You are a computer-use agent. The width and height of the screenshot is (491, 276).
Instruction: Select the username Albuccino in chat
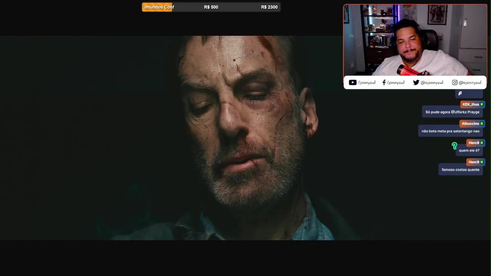coord(470,123)
